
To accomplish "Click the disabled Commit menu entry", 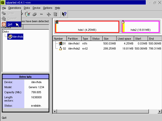I will point(11,18).
